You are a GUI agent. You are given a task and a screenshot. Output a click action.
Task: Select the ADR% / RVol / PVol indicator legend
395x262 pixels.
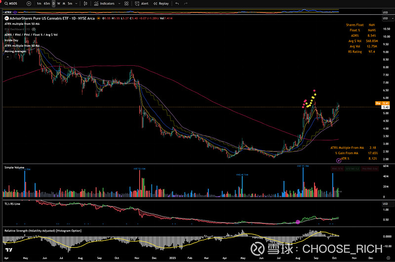(x=31, y=35)
